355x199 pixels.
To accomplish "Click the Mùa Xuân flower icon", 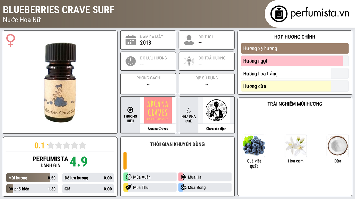I will (129, 177).
